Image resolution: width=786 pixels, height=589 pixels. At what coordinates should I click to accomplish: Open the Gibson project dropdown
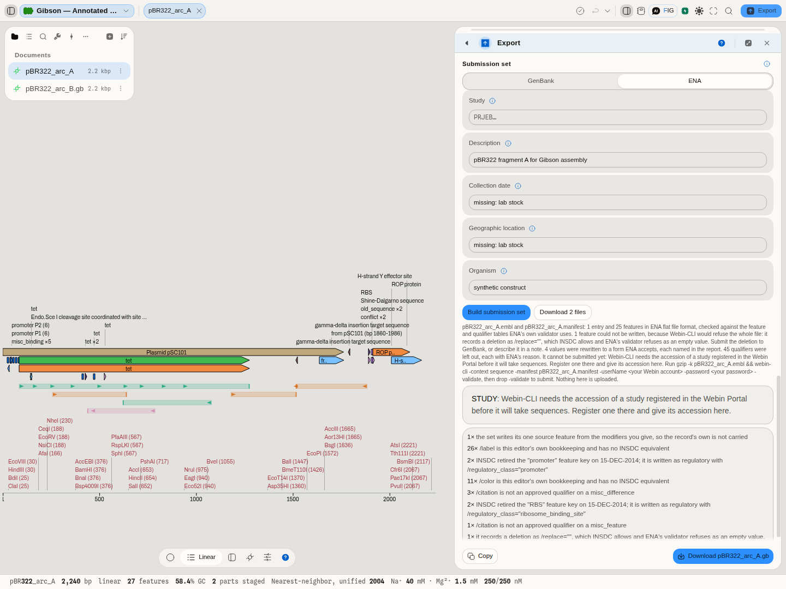click(78, 11)
